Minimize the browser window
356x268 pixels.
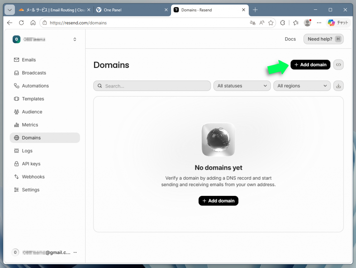point(315,10)
